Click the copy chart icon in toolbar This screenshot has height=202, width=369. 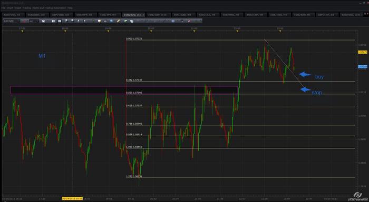tap(132, 21)
